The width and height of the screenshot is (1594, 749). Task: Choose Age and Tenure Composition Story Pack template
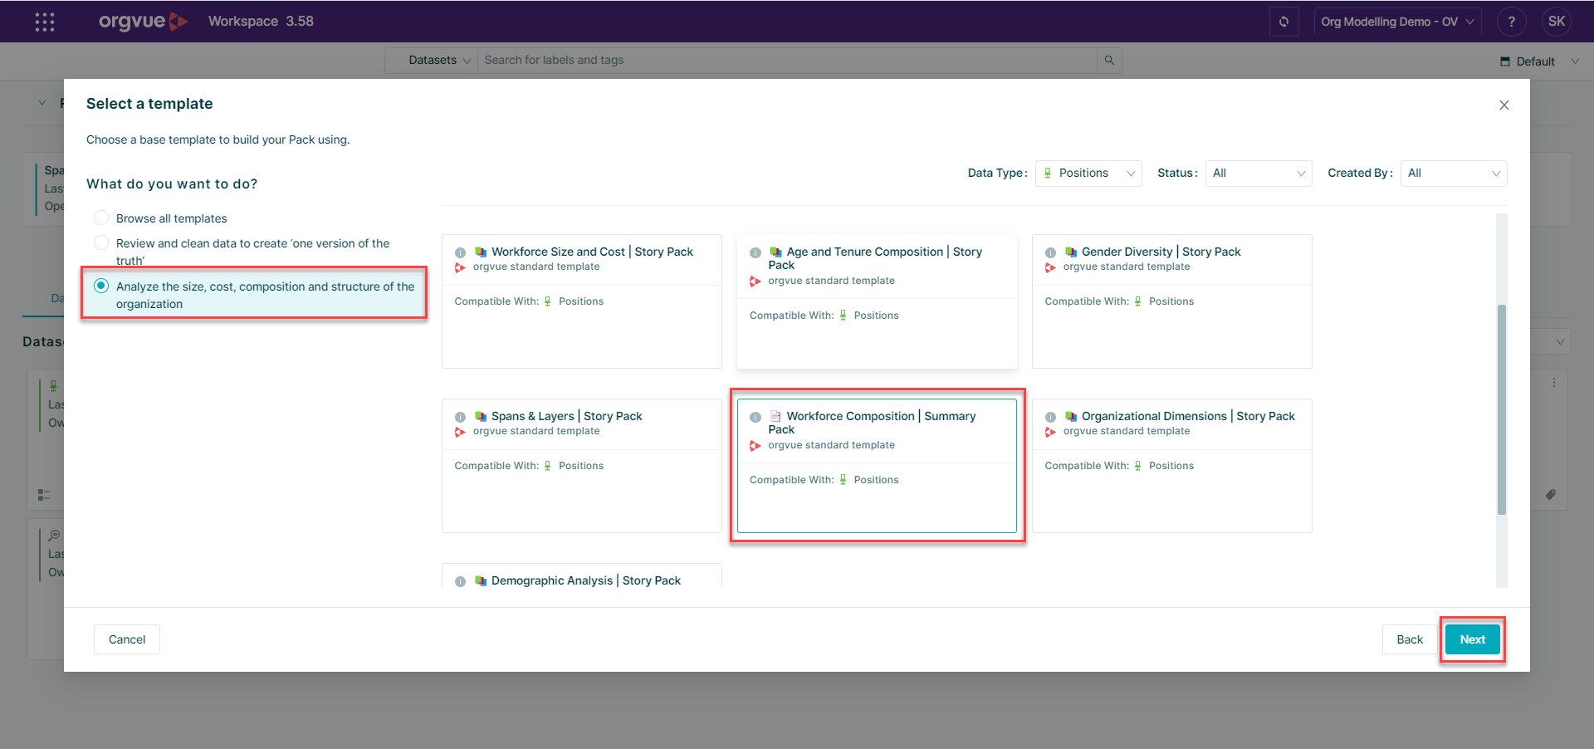pos(877,301)
